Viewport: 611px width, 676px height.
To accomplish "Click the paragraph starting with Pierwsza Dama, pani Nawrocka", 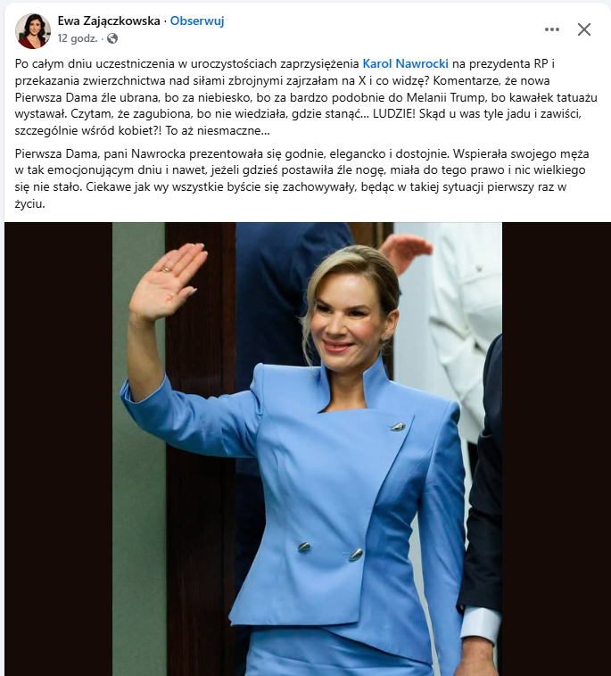I will click(301, 178).
